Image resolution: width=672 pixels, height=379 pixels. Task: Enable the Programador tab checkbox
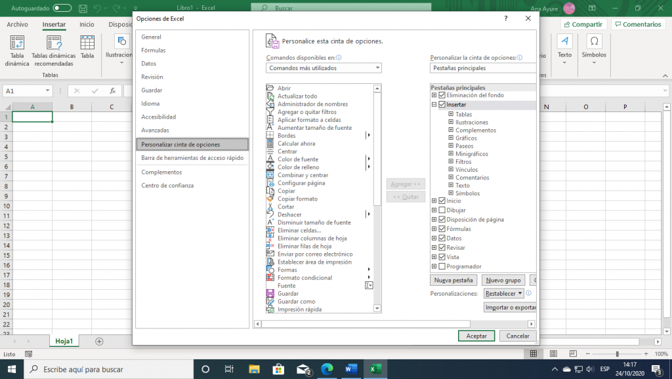(442, 266)
